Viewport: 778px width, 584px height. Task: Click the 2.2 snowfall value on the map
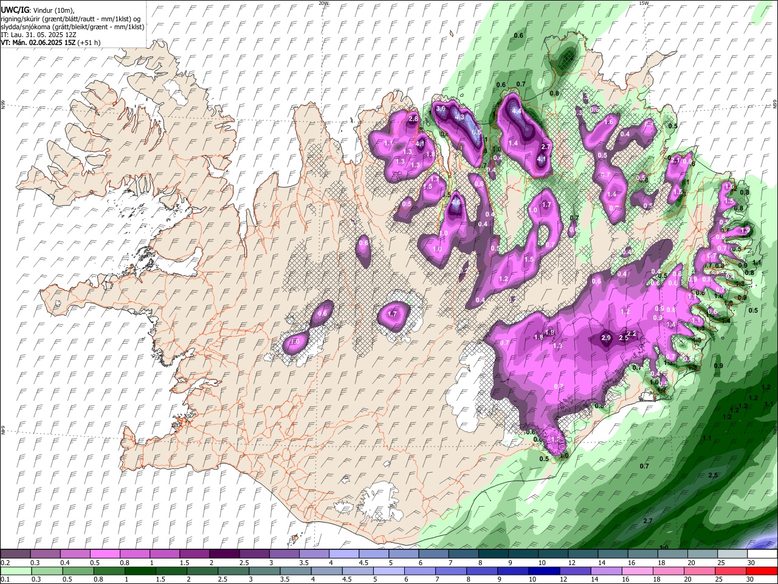(632, 333)
